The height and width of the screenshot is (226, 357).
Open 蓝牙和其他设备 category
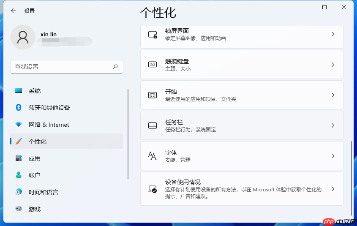67,108
